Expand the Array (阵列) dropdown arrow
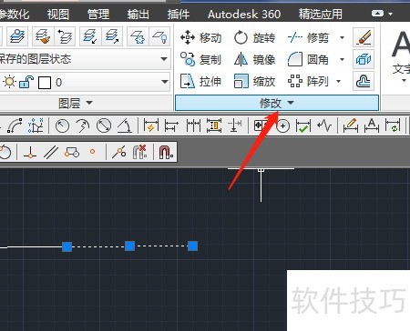Viewport: 410px width, 331px height. [x=338, y=81]
